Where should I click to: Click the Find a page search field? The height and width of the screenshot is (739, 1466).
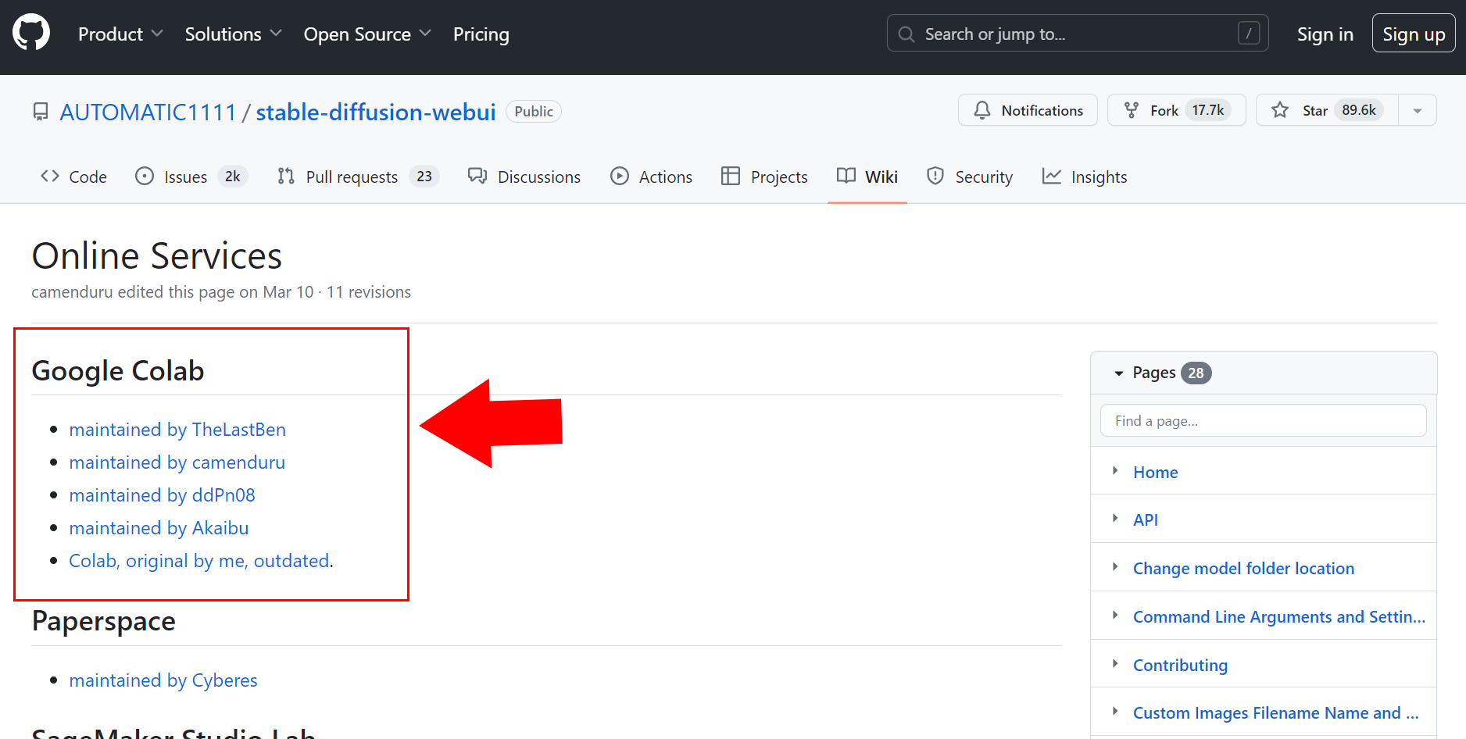tap(1263, 421)
